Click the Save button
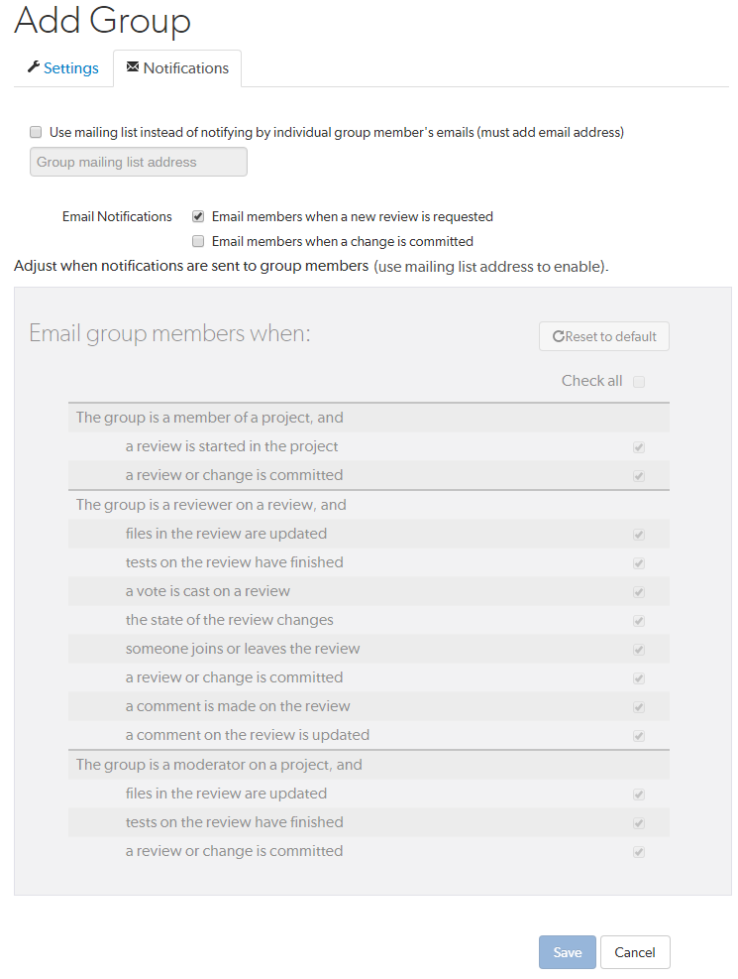 (568, 952)
